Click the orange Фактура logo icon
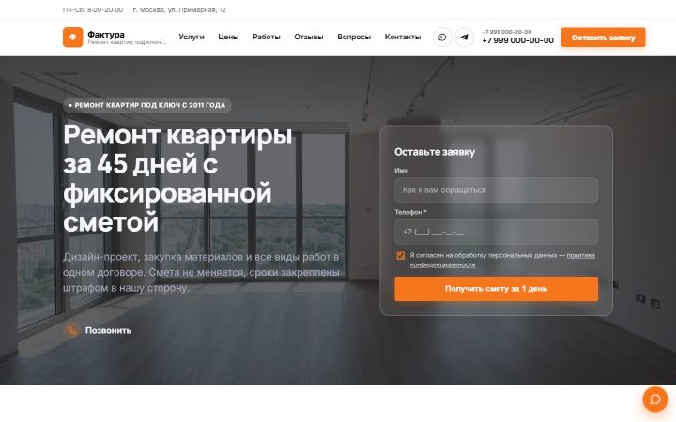The width and height of the screenshot is (676, 422). point(72,37)
